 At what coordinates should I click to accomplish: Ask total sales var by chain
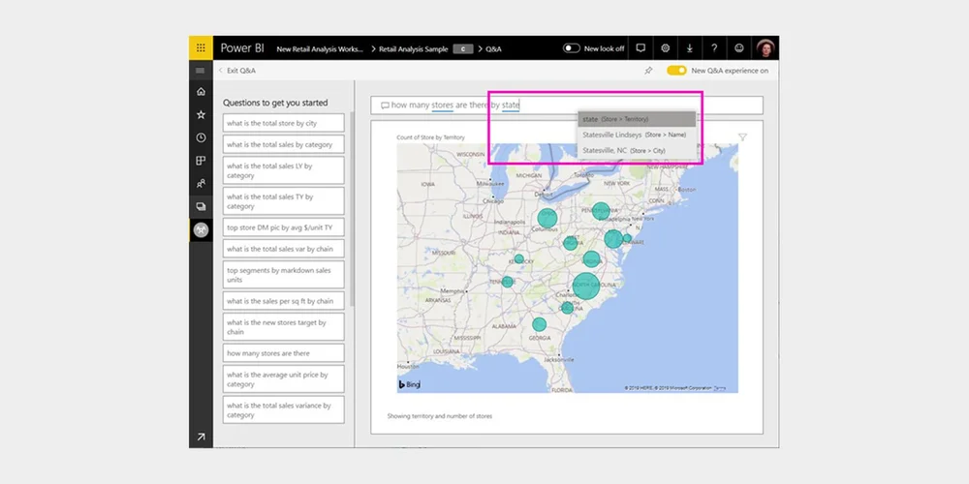[x=284, y=249]
